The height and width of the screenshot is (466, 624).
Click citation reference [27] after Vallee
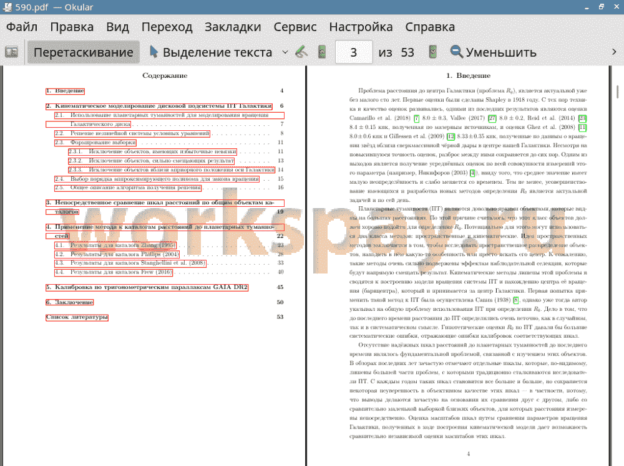(492, 118)
